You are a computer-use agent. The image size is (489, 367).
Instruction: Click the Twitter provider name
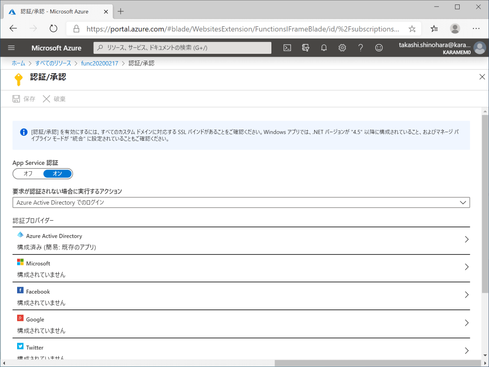(x=35, y=348)
